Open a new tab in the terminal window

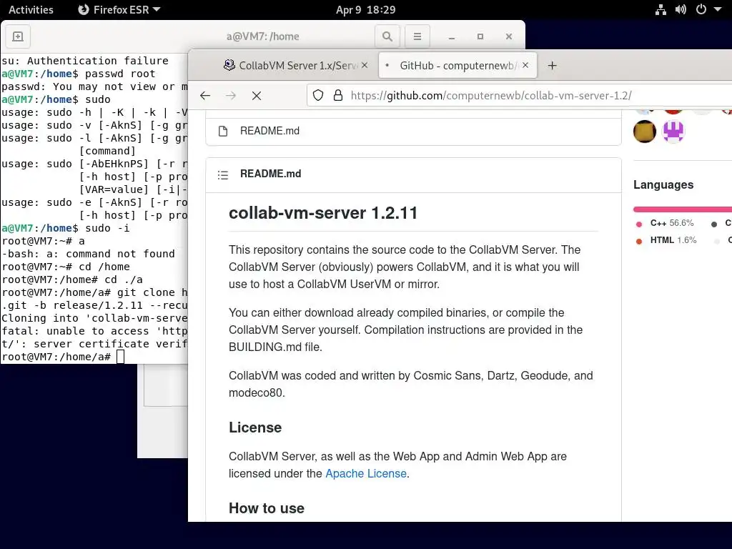pos(18,36)
